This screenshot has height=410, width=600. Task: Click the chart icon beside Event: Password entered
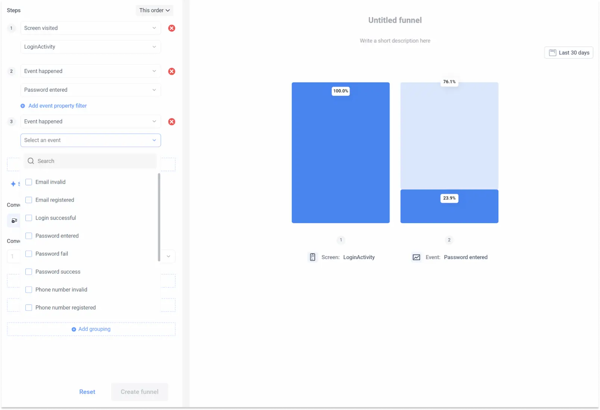[416, 257]
